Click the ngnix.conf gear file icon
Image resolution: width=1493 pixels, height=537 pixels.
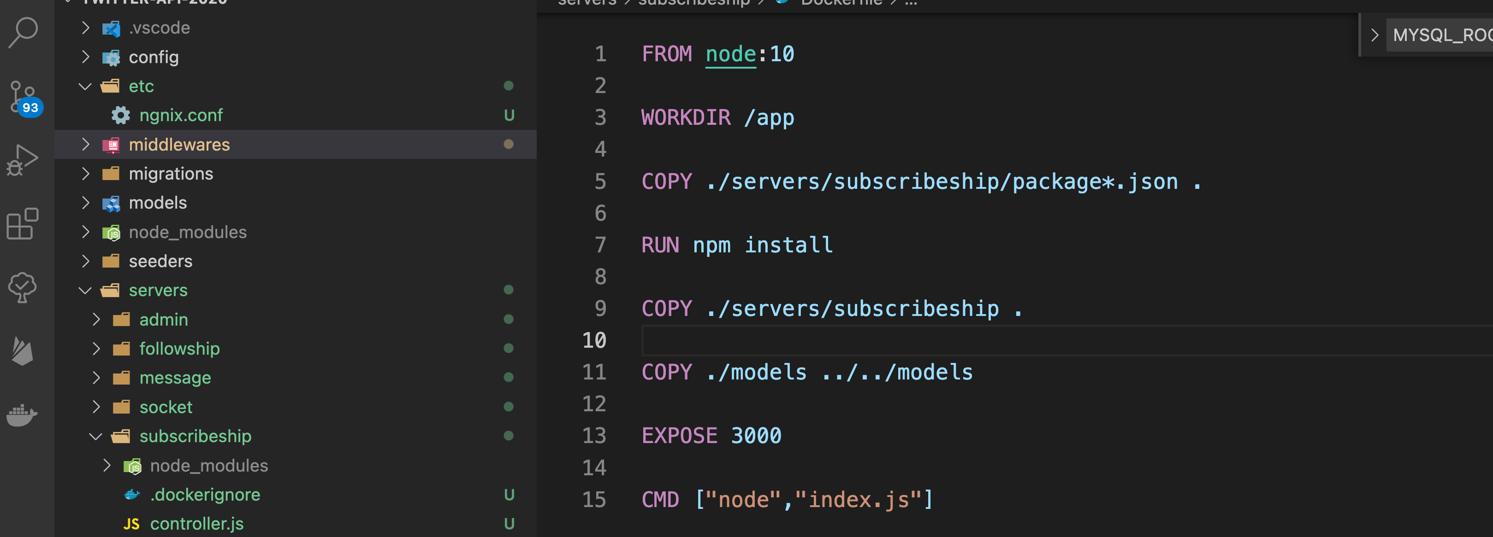pos(120,115)
